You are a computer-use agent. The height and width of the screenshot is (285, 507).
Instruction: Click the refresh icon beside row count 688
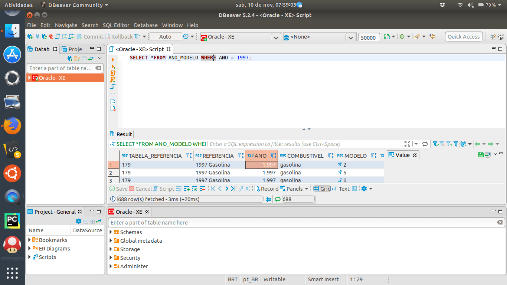click(x=277, y=199)
